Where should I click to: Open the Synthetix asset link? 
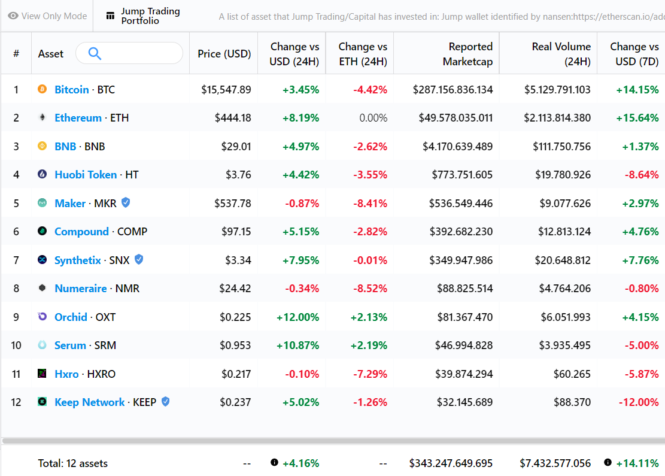(78, 260)
